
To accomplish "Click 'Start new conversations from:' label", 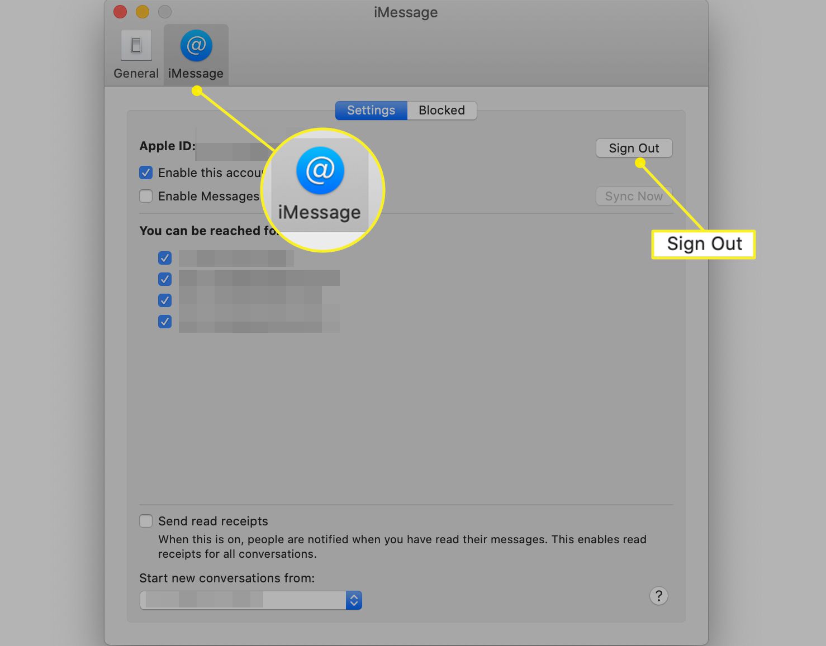I will (227, 578).
